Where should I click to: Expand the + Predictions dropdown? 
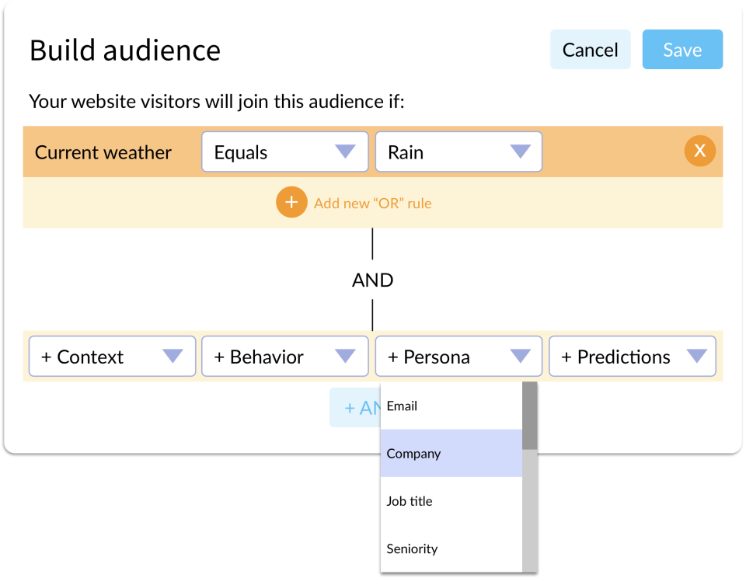coord(632,357)
